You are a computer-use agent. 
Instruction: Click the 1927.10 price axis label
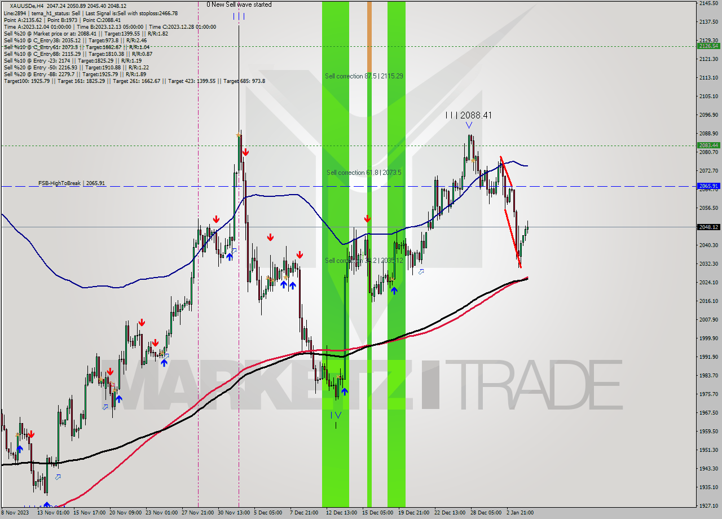tap(708, 506)
